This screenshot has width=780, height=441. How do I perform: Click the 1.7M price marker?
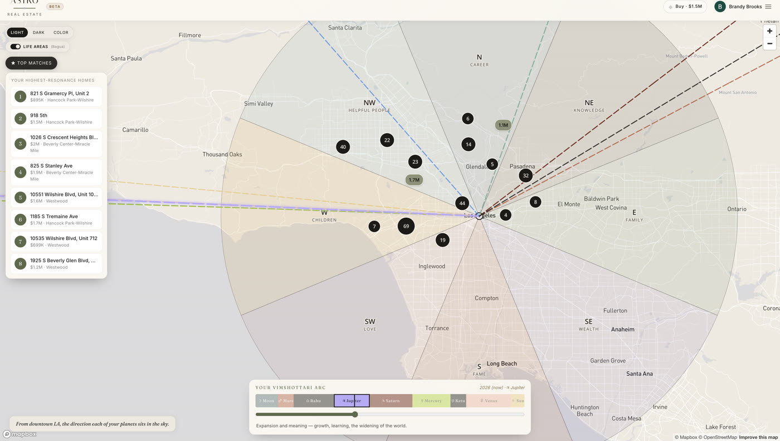coord(414,180)
